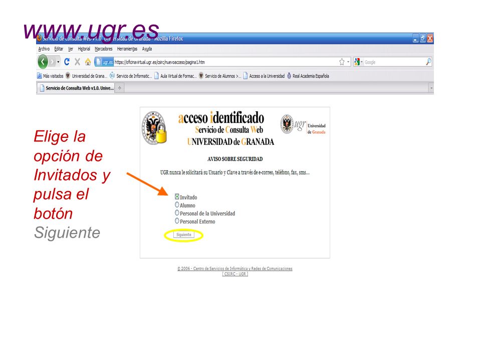481x361 pixels.
Task: Click the Google search box
Action: pos(394,62)
